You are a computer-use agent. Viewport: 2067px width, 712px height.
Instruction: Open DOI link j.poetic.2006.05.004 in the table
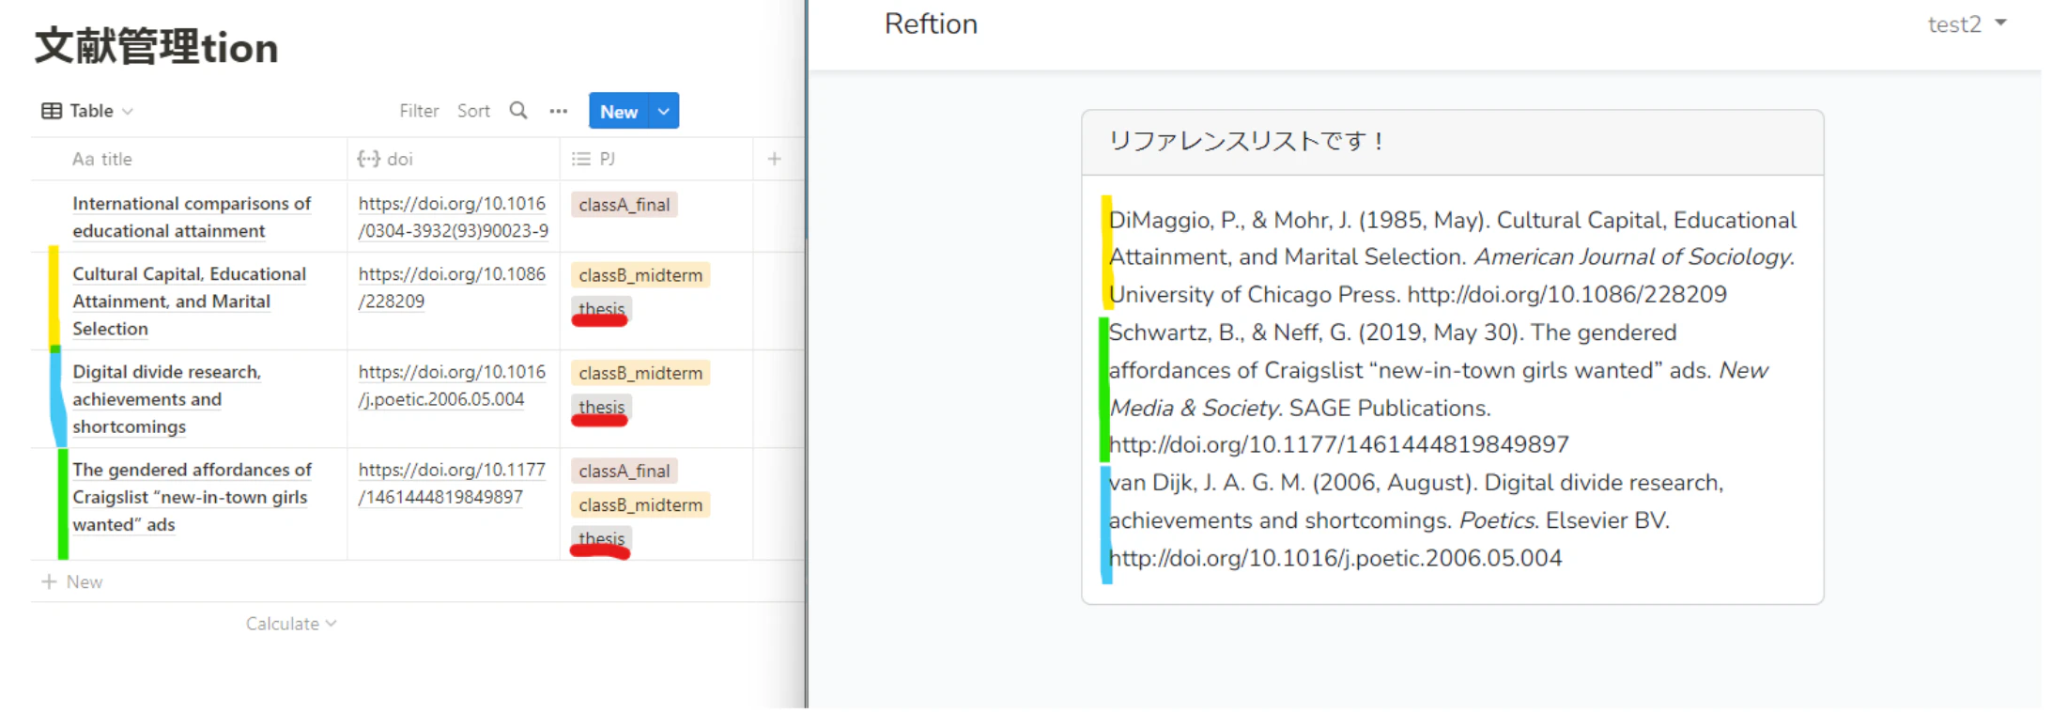tap(452, 385)
